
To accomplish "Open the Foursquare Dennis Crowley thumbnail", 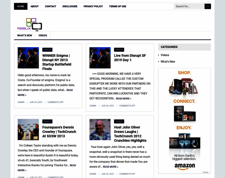I will tap(28, 129).
